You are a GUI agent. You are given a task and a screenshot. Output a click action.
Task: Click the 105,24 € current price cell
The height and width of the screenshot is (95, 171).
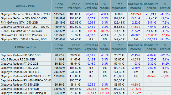[x=59, y=14]
